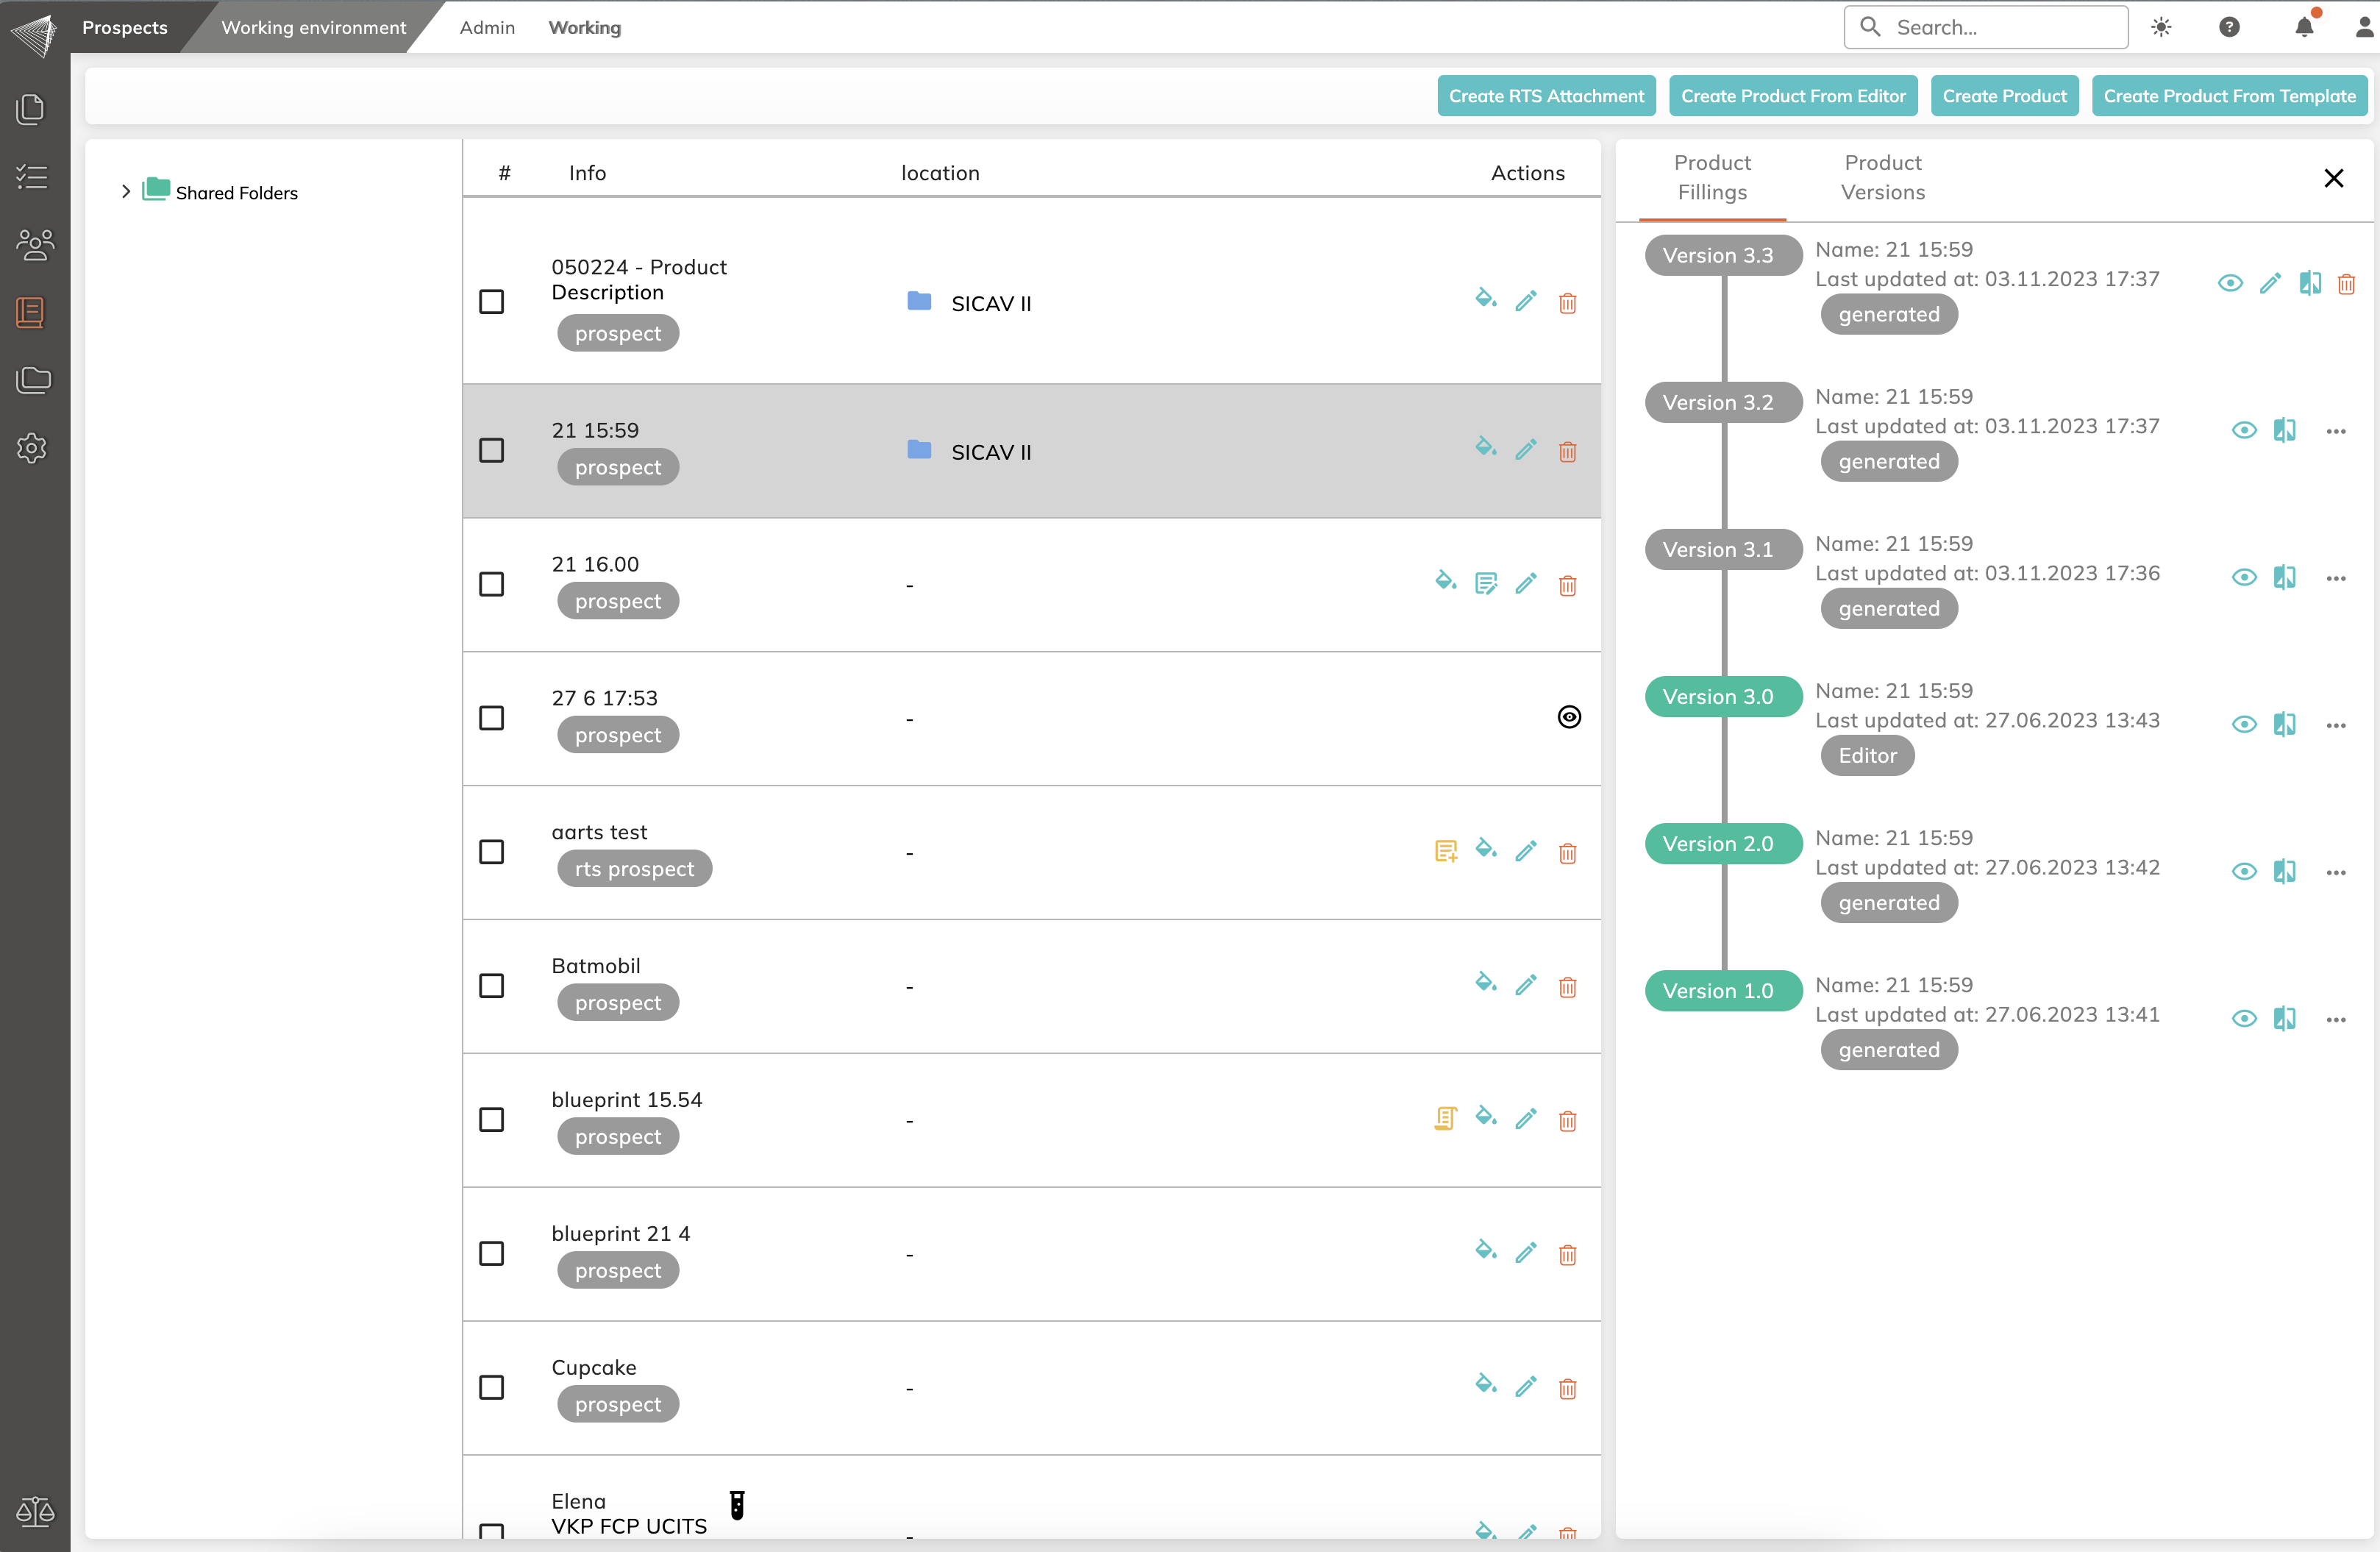This screenshot has height=1552, width=2380.
Task: View Version 3.0 with the eye icon
Action: (x=2244, y=724)
